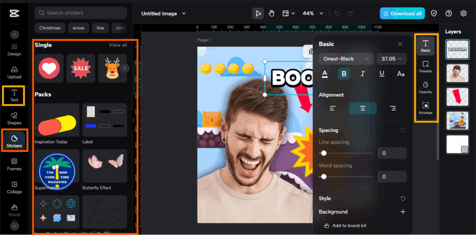476x235 pixels.
Task: Click View all single stickers
Action: click(118, 45)
